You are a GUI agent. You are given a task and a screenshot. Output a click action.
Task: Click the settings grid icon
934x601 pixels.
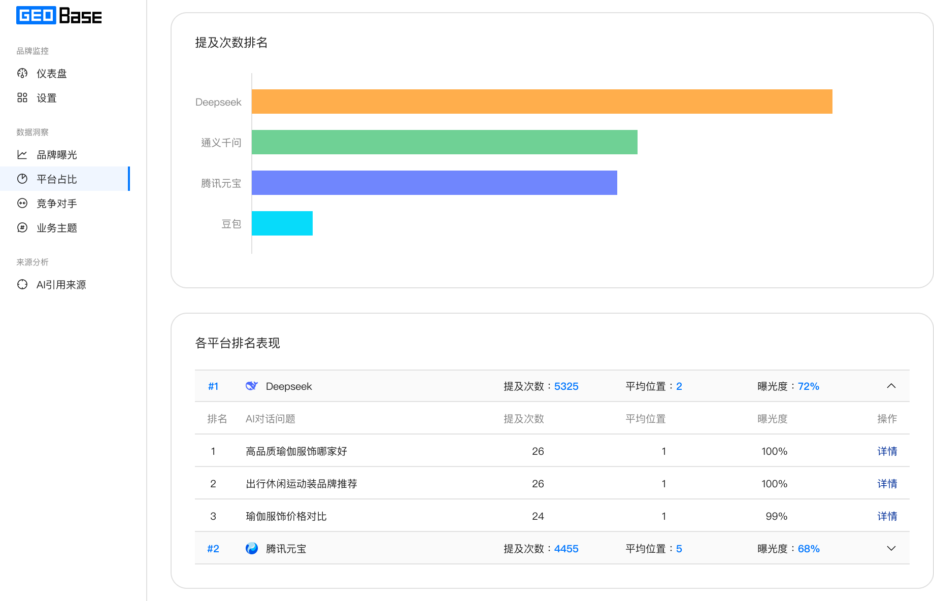coord(22,97)
